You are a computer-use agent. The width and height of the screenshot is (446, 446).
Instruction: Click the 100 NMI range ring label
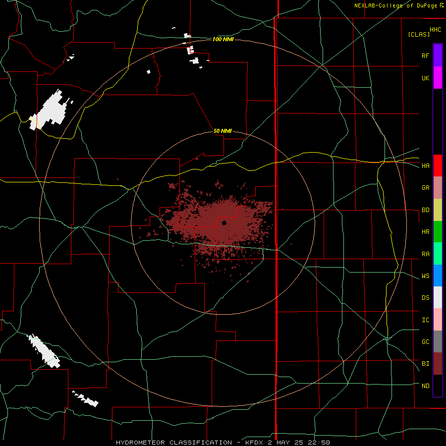click(223, 39)
